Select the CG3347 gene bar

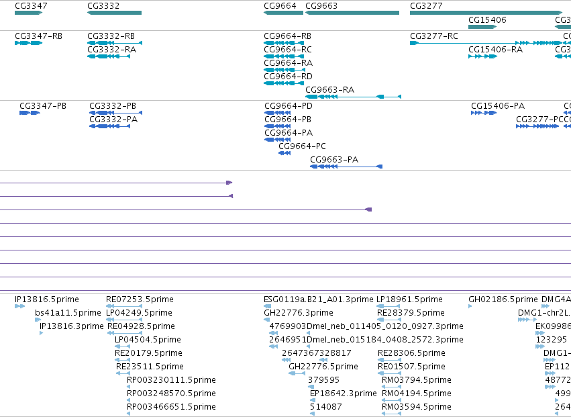28,13
